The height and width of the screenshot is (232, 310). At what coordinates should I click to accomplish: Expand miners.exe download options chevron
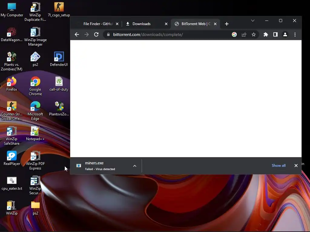pos(135,166)
